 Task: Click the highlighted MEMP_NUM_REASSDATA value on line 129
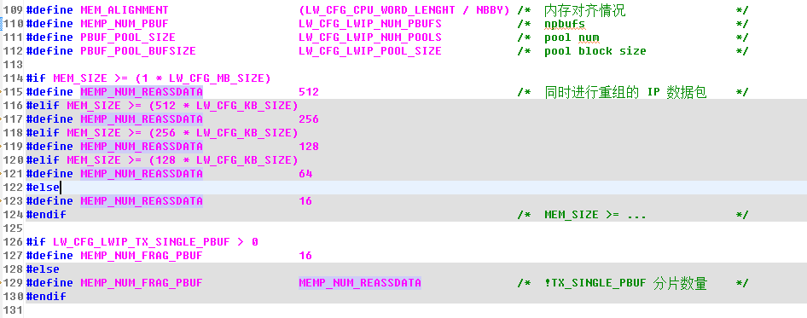(360, 282)
